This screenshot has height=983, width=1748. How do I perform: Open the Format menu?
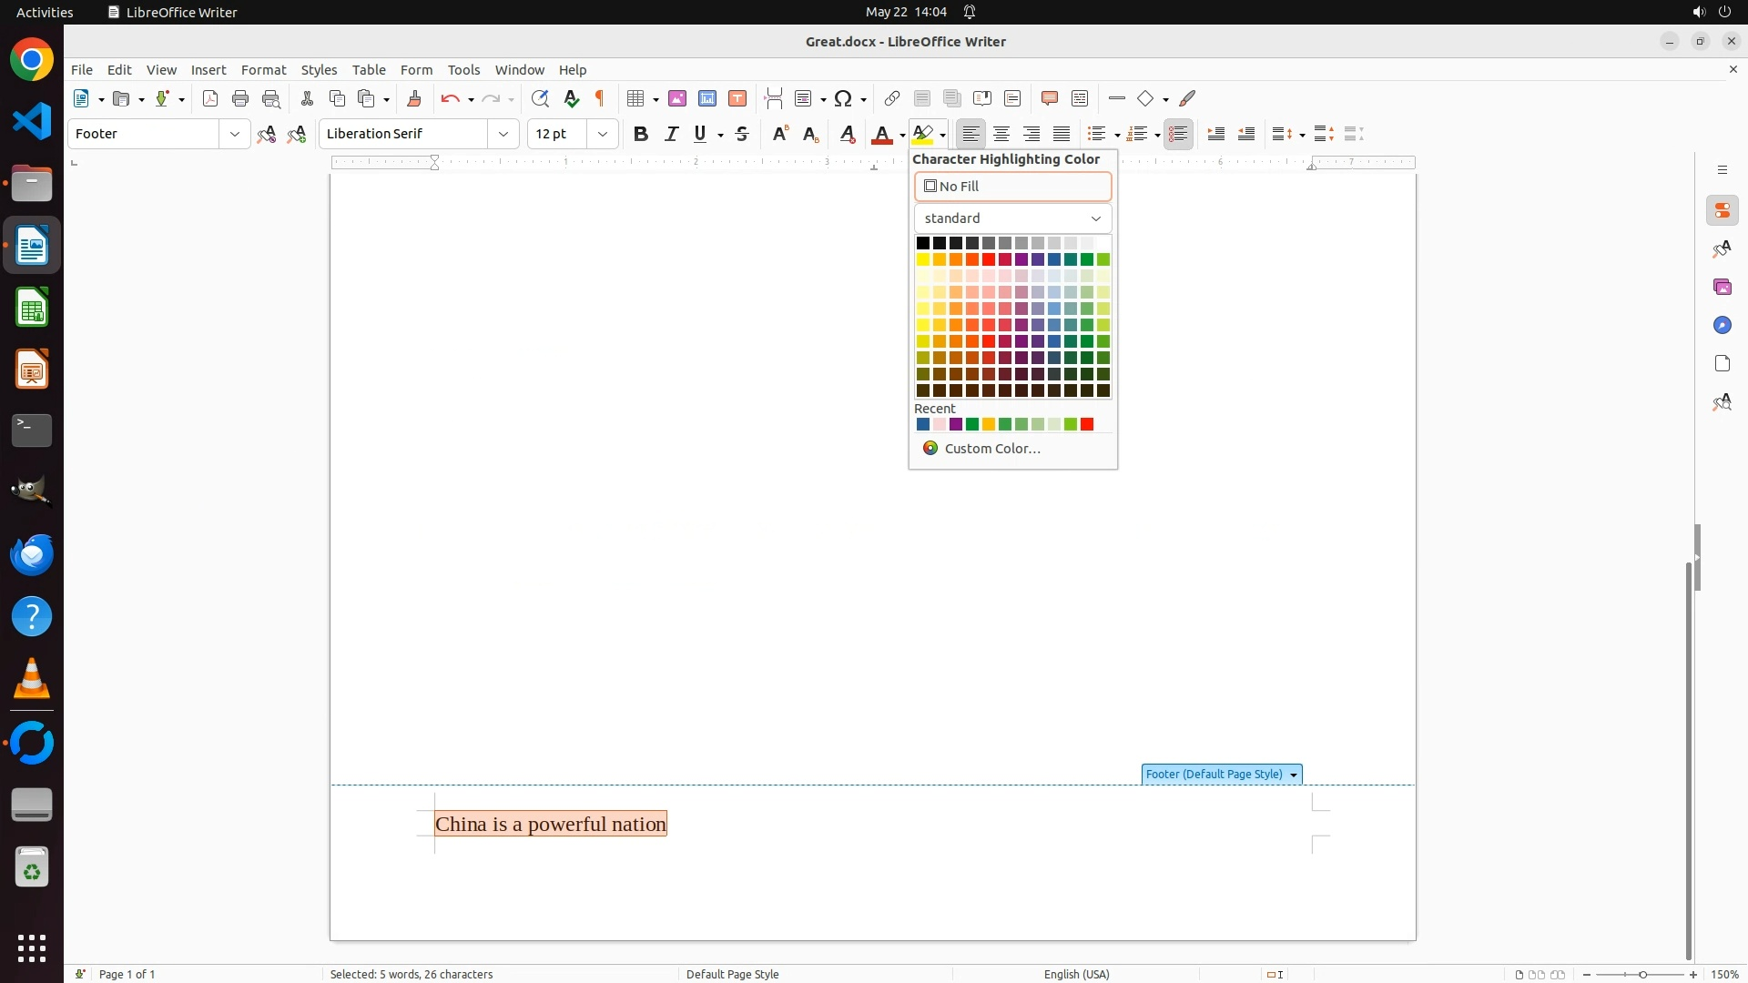(x=263, y=70)
